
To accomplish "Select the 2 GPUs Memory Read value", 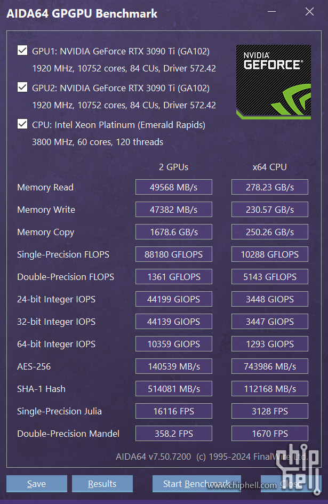I will [x=174, y=187].
